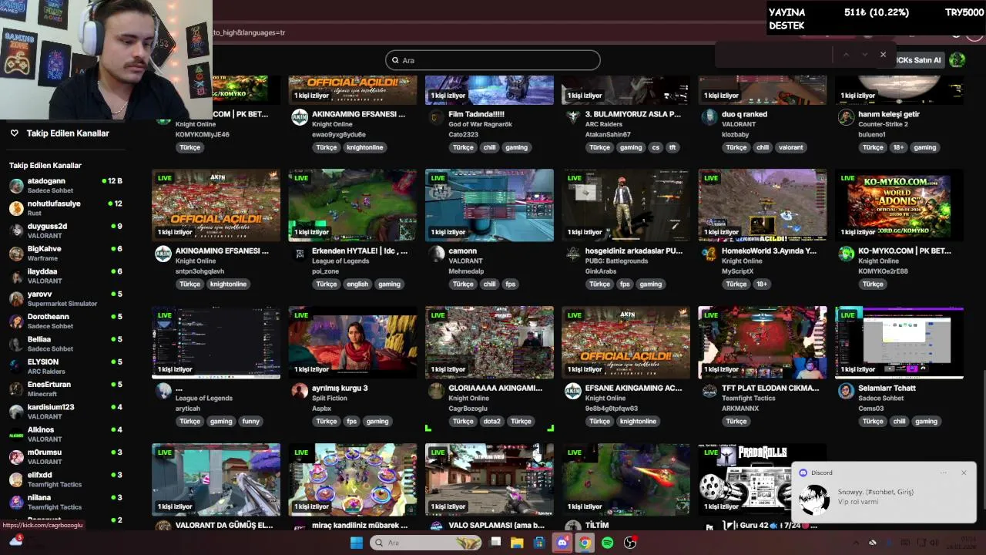This screenshot has height=555, width=986.
Task: Open the camonn VALORANT stream thumbnail
Action: [x=489, y=205]
